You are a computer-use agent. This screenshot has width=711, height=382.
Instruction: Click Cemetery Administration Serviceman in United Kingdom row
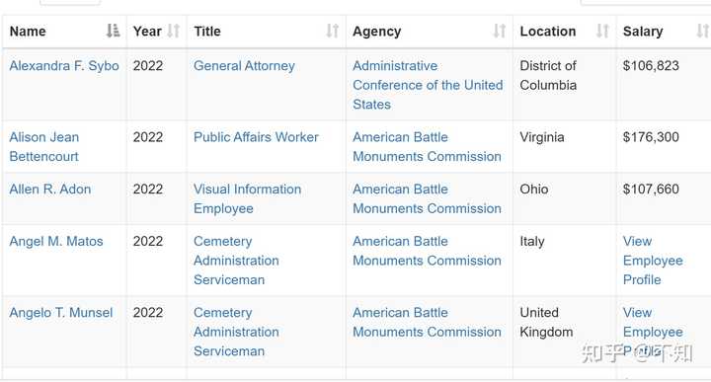236,332
